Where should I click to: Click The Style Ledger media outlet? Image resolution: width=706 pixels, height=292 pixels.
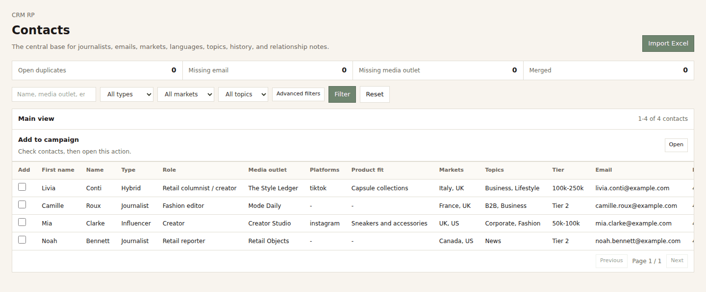point(273,188)
